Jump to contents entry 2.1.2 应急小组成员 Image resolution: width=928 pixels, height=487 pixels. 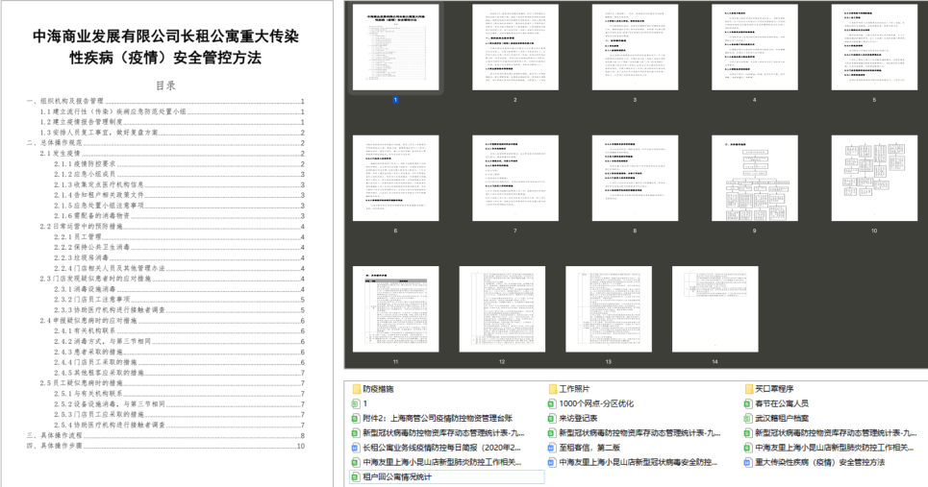[179, 175]
